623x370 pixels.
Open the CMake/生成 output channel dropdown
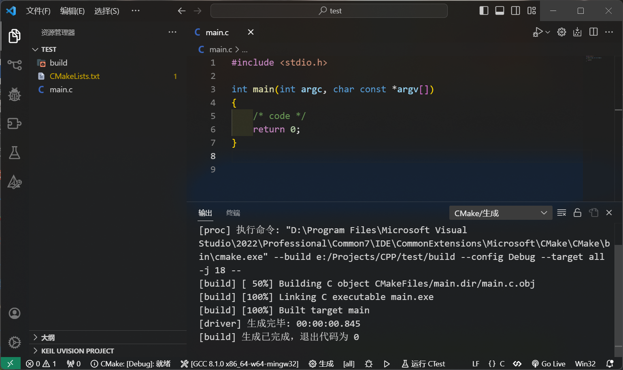coord(500,213)
